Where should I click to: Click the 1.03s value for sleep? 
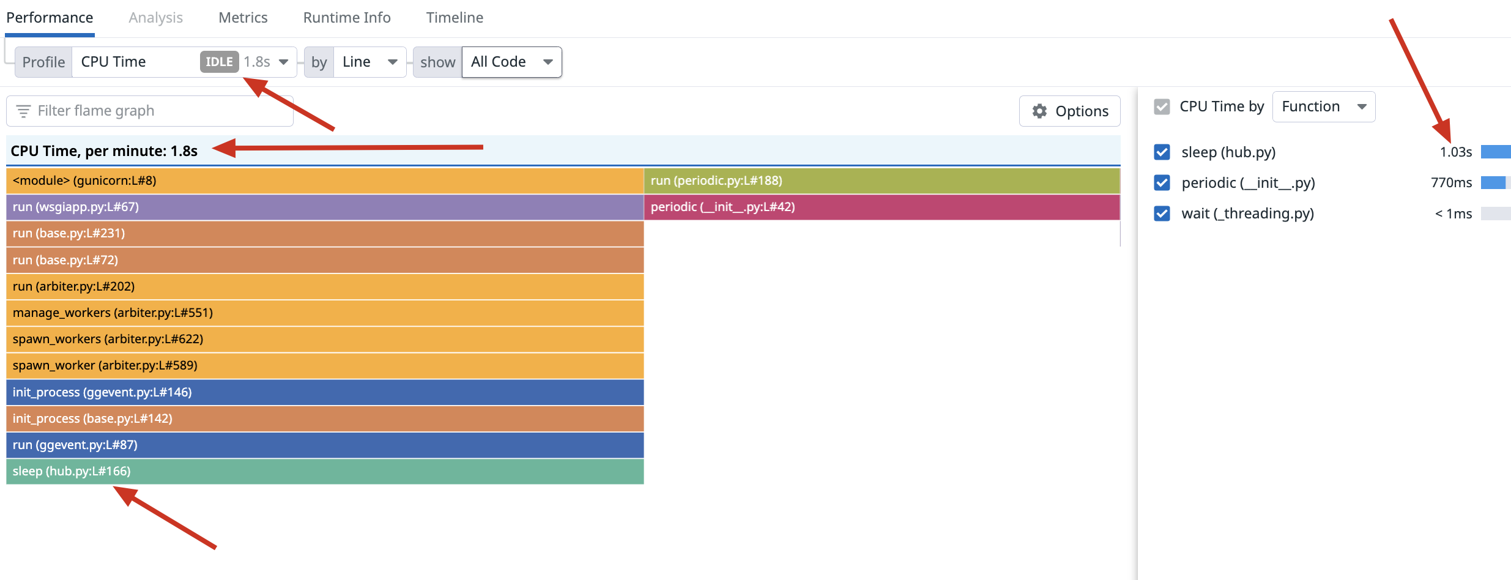click(x=1455, y=152)
